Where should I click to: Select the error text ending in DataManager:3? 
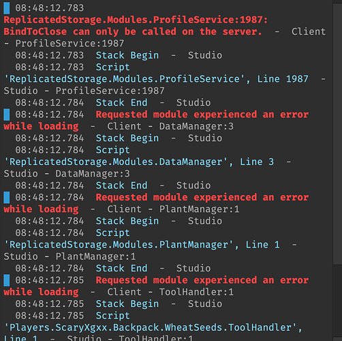click(156, 120)
